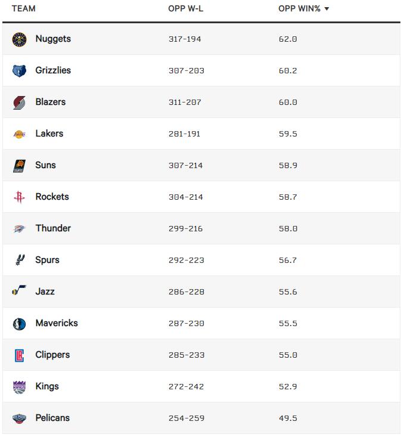401x437 pixels.
Task: Click the OPP WIN% sort arrow
Action: [x=327, y=9]
